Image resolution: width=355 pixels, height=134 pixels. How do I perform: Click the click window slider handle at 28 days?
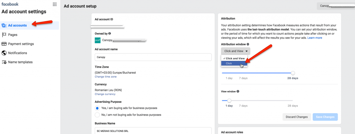coord(293,73)
